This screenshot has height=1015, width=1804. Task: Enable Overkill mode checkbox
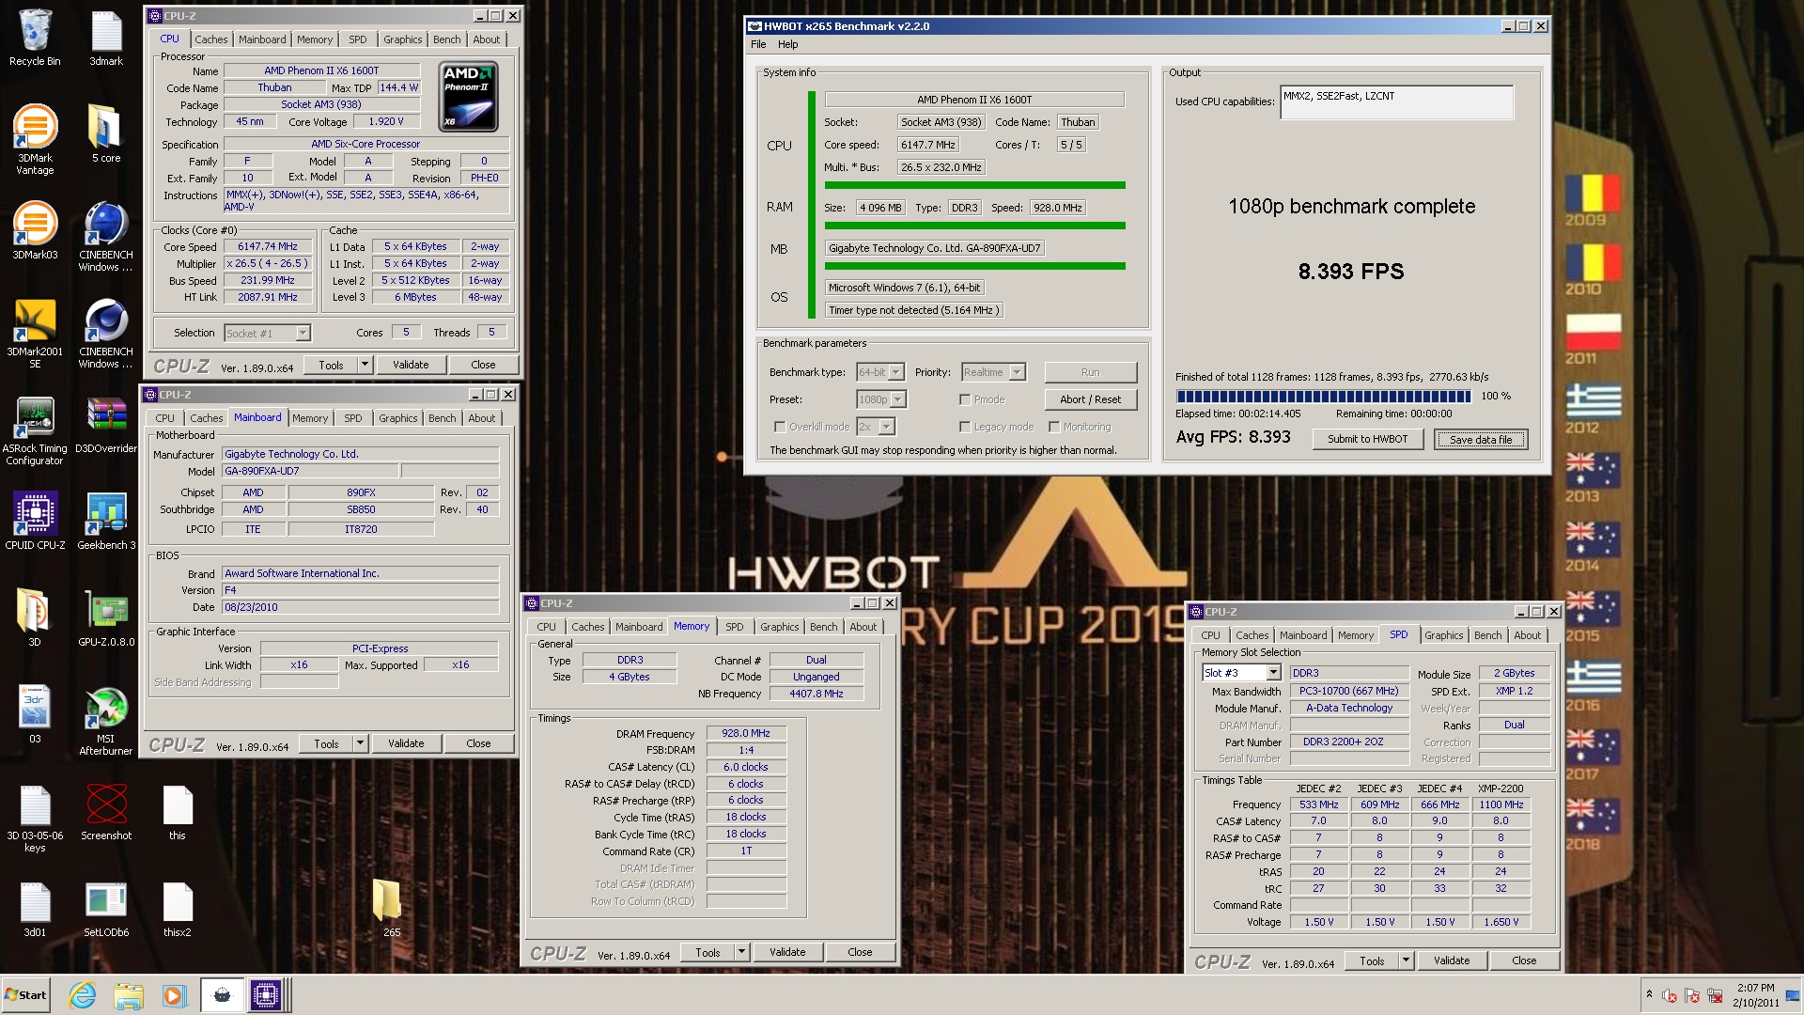point(780,427)
